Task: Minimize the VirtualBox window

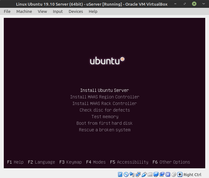Action: pos(175,4)
